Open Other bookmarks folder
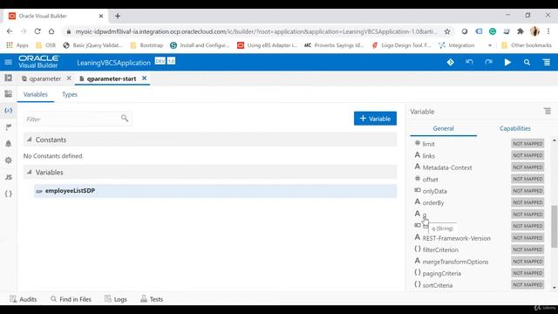 click(x=527, y=45)
